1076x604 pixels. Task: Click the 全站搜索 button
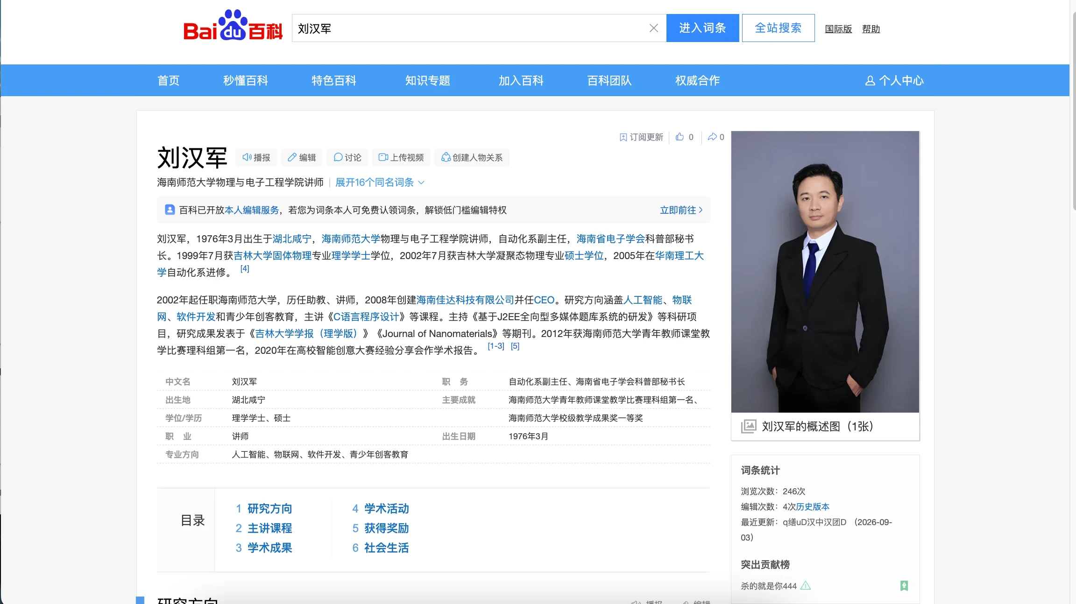pos(778,28)
